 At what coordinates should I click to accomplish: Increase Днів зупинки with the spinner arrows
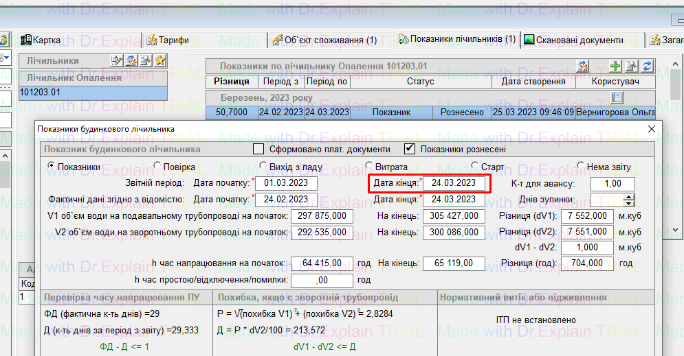click(628, 197)
